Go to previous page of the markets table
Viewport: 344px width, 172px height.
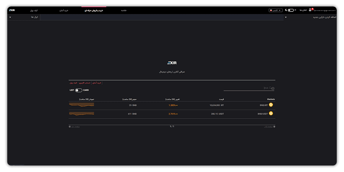269,127
